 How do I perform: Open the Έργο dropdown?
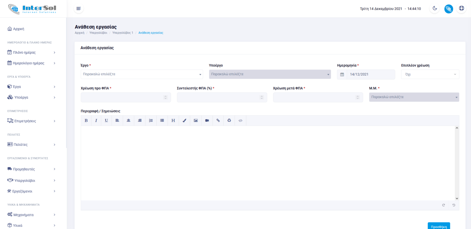click(x=142, y=74)
